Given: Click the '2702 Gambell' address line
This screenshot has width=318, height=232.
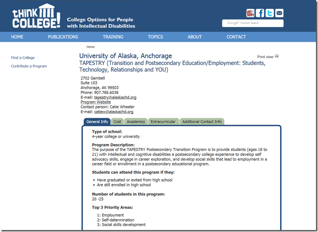Looking at the screenshot, I should click(93, 78).
